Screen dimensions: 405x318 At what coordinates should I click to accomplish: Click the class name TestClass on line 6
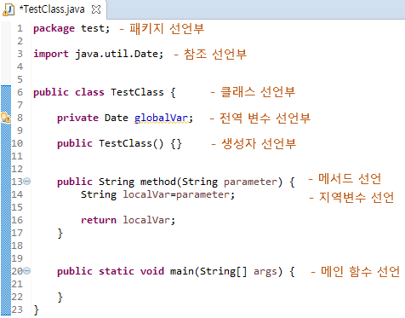(x=137, y=92)
